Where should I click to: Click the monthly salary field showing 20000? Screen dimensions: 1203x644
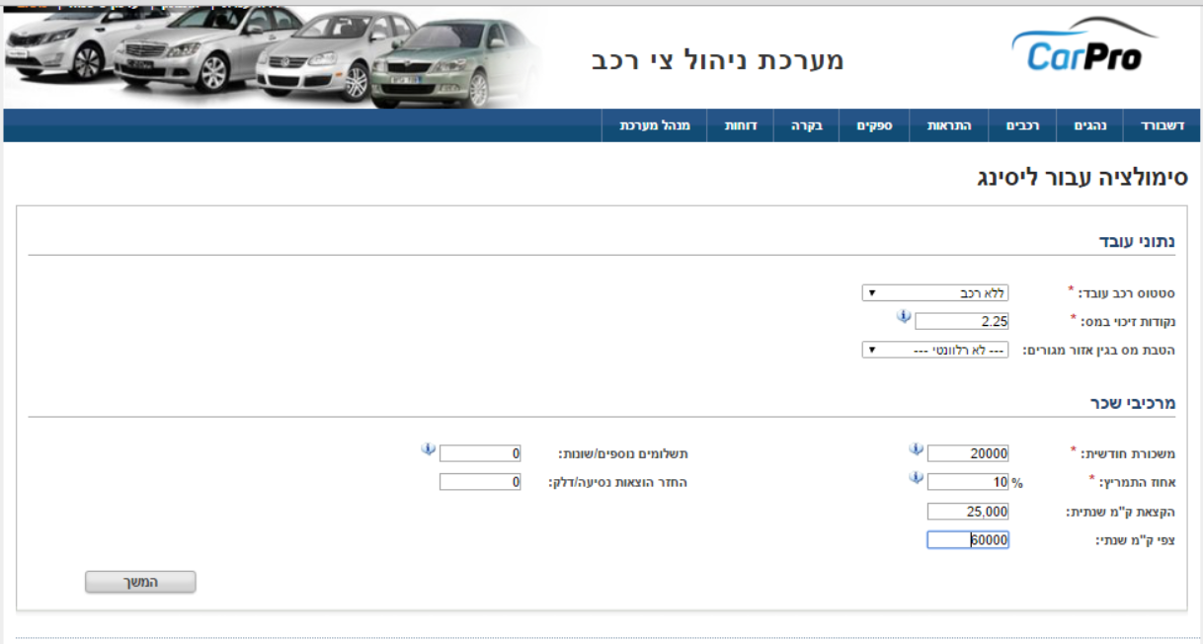968,453
